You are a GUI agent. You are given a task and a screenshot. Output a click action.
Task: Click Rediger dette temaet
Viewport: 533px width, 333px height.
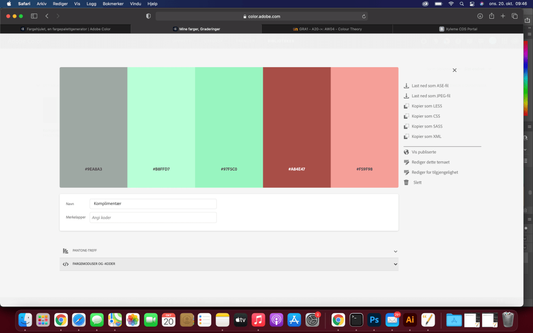click(x=430, y=162)
